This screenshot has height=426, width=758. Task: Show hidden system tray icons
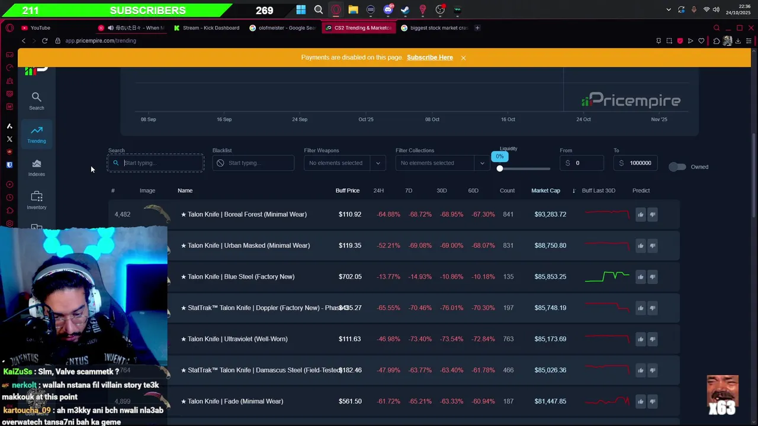coord(669,9)
